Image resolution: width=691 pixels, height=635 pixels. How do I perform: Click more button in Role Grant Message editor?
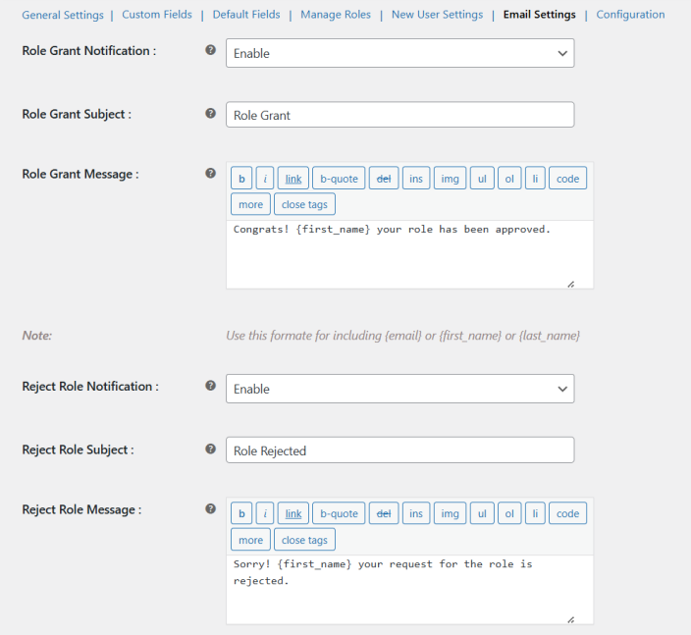pyautogui.click(x=250, y=204)
